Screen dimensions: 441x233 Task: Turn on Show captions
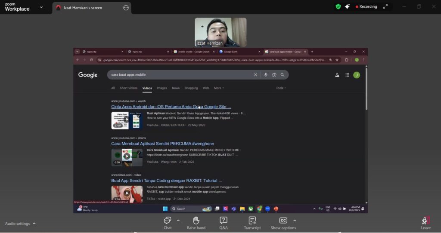(283, 223)
